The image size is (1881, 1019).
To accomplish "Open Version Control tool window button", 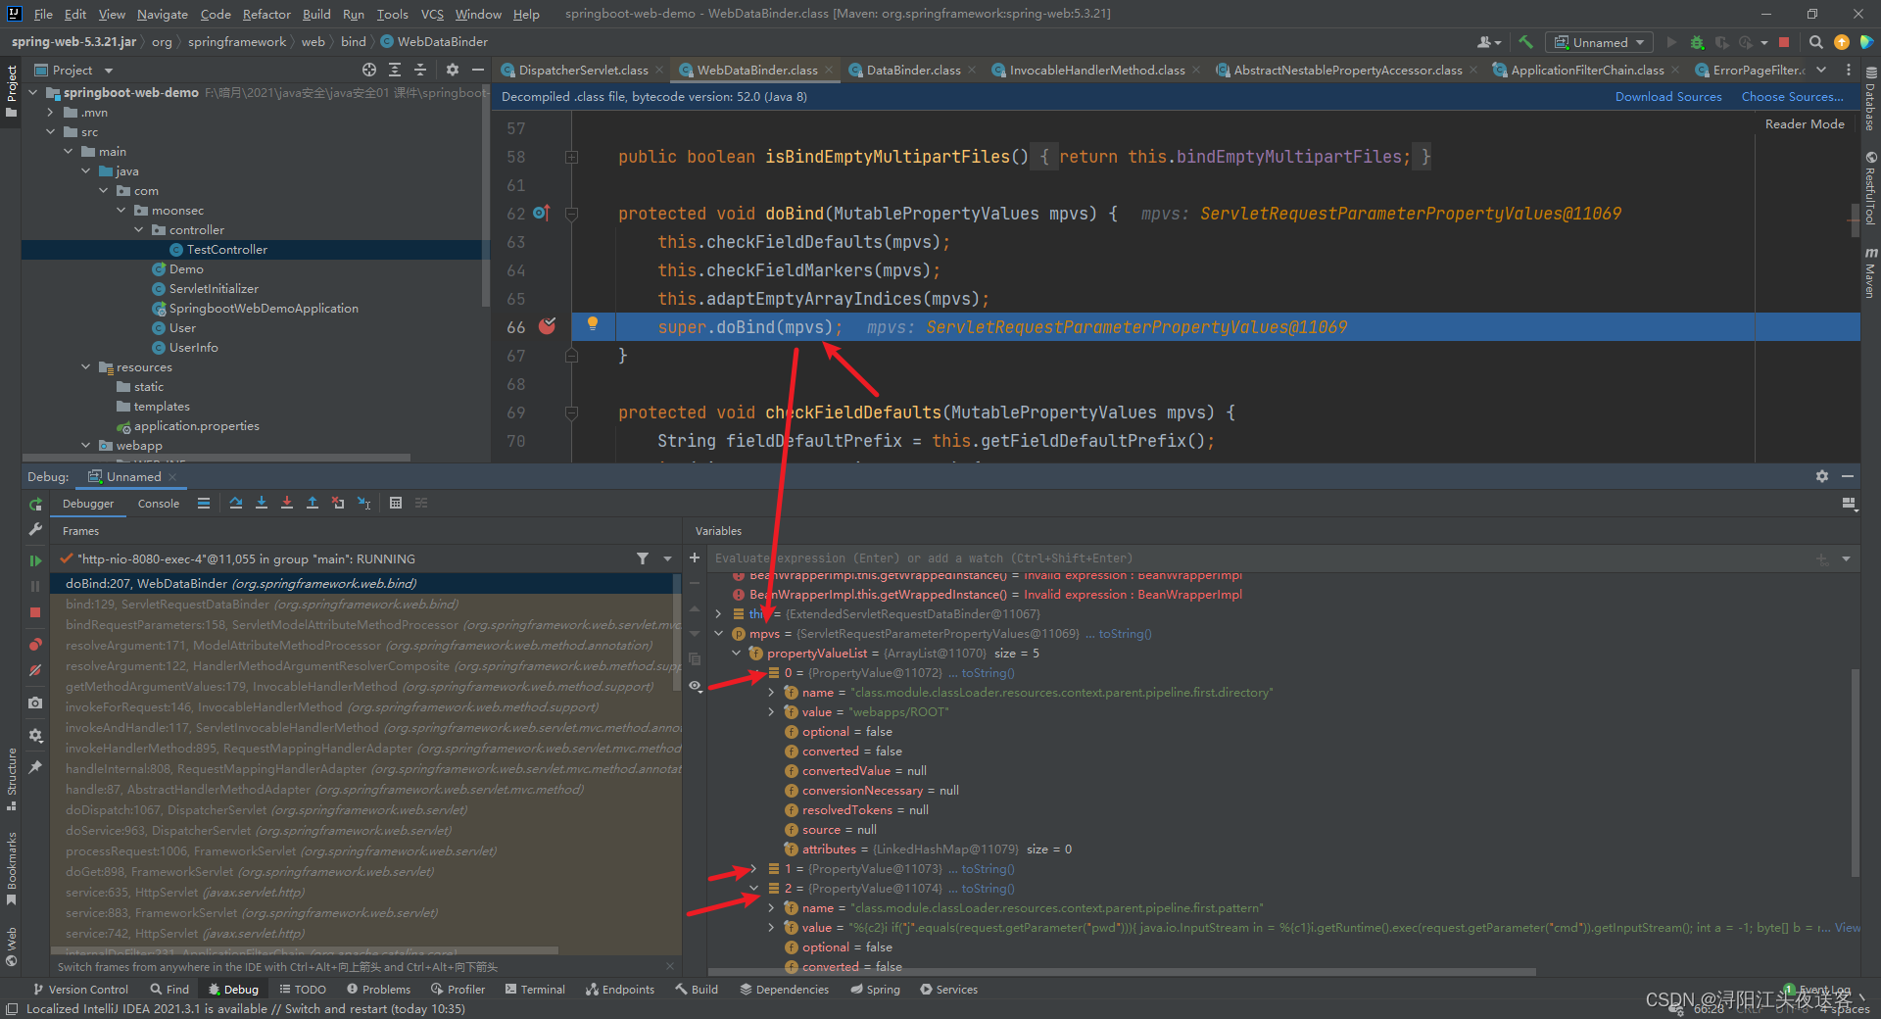I will coord(80,990).
